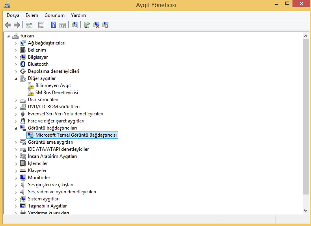
Task: Click the Monitörler monitor icon
Action: [x=23, y=178]
